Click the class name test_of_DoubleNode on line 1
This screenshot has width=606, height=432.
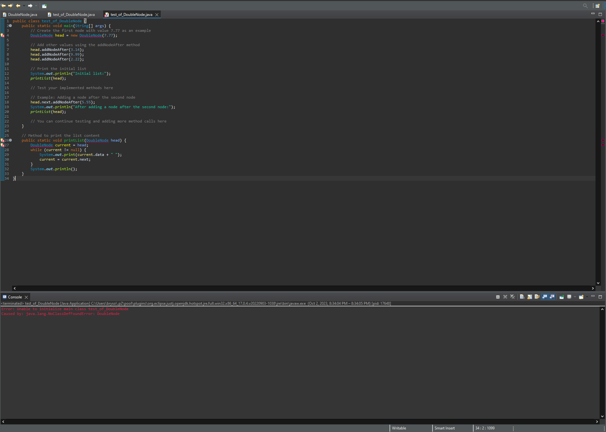point(62,21)
